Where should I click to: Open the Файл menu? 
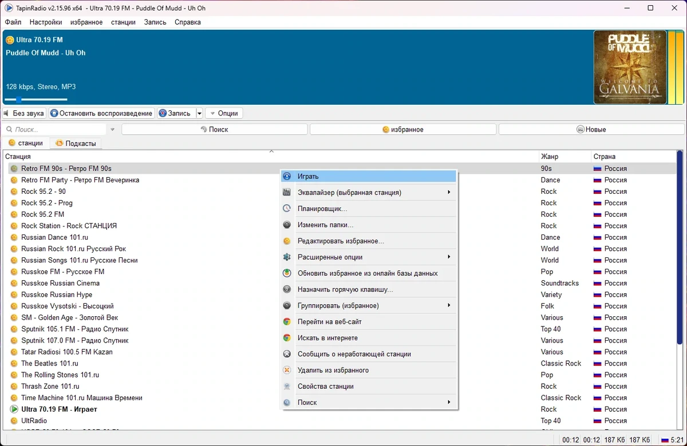point(13,22)
